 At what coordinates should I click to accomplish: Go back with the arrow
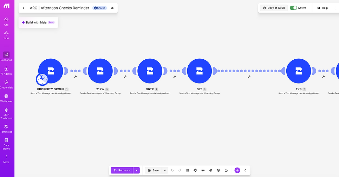click(24, 8)
